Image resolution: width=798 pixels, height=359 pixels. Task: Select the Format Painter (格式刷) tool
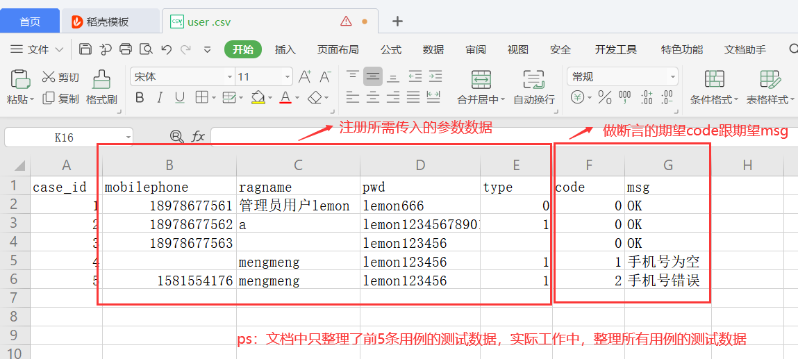101,87
